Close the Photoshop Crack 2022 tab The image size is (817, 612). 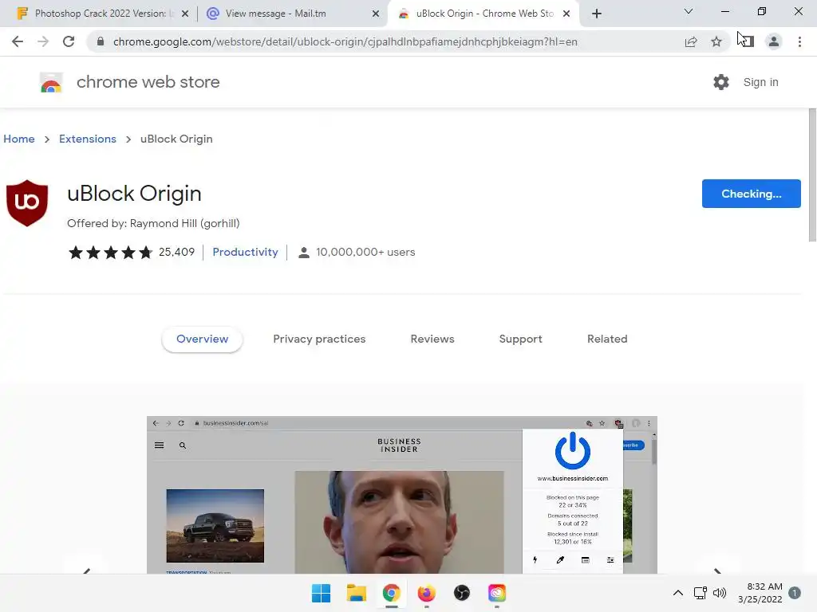point(185,14)
